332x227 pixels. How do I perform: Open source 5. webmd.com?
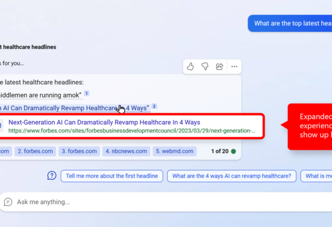click(175, 152)
